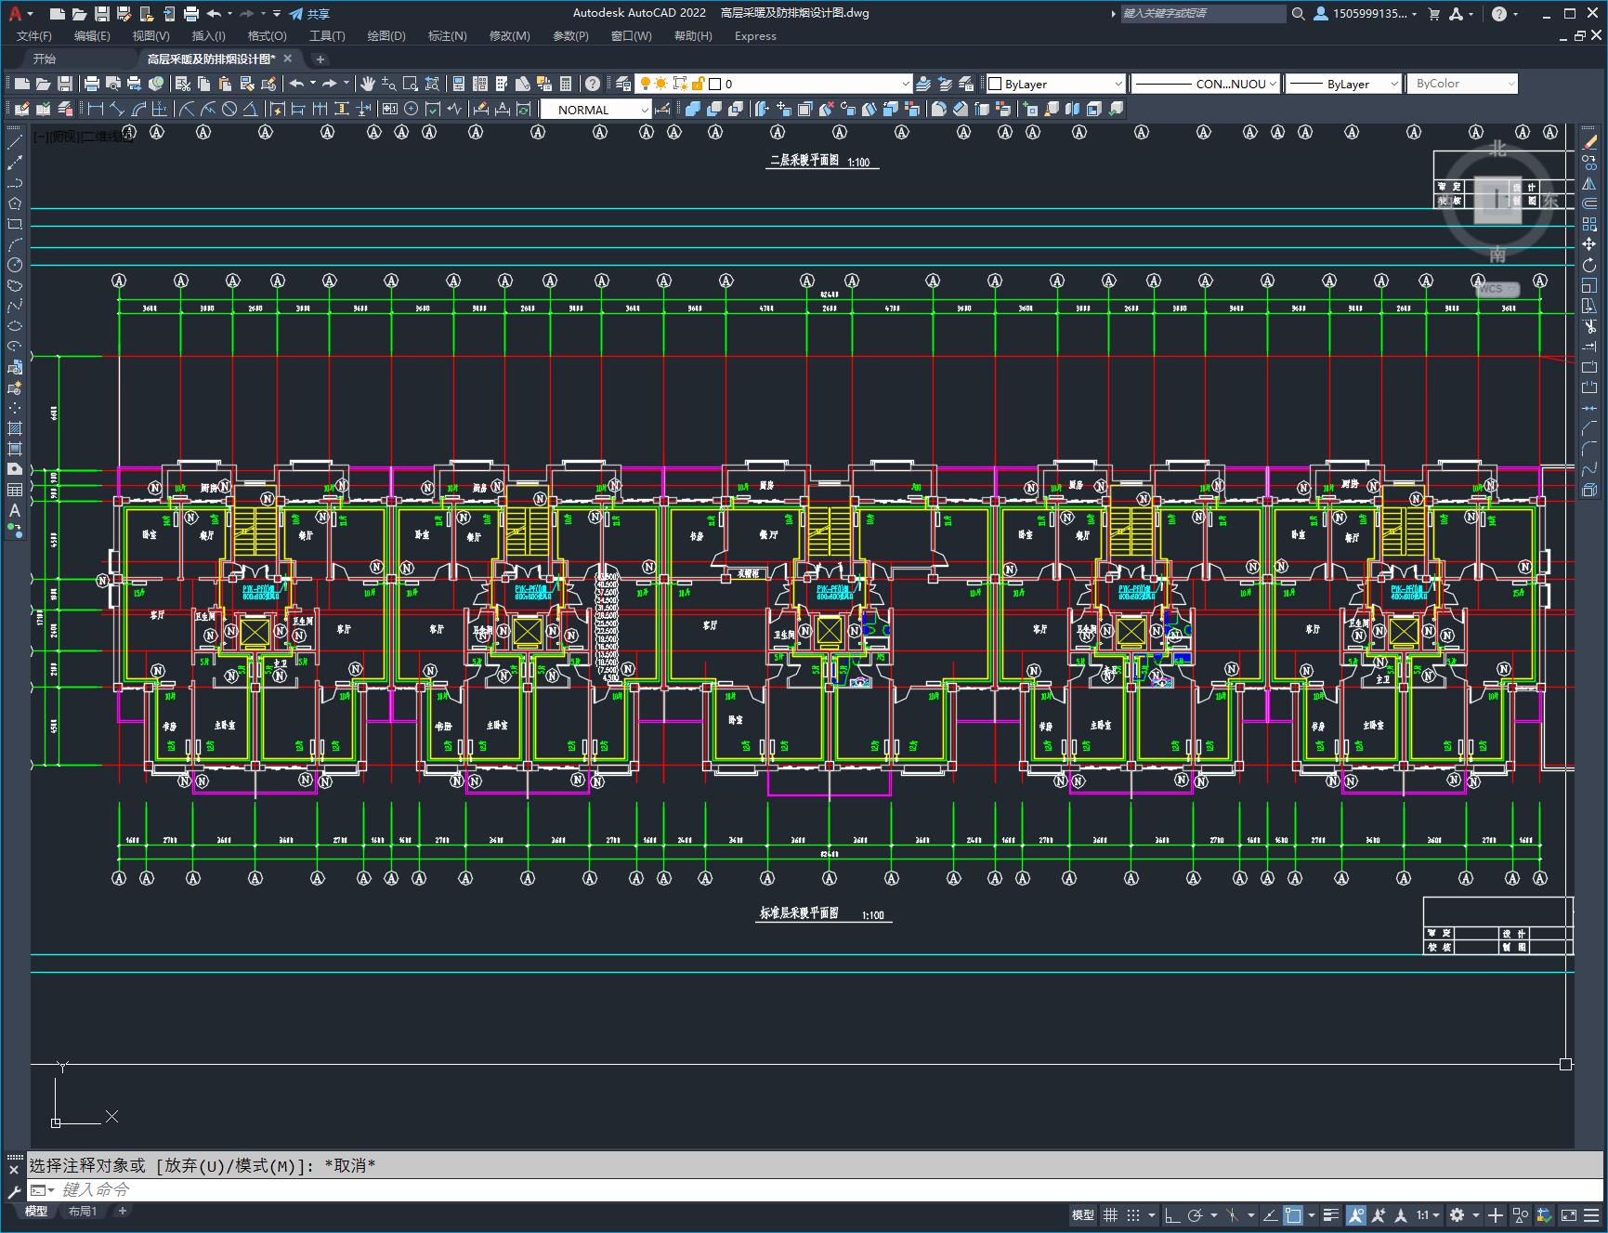This screenshot has height=1233, width=1608.
Task: Click the Match Properties icon
Action: [268, 84]
